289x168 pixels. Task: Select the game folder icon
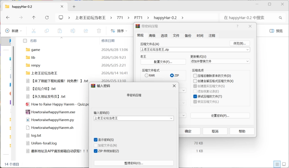tap(28, 50)
